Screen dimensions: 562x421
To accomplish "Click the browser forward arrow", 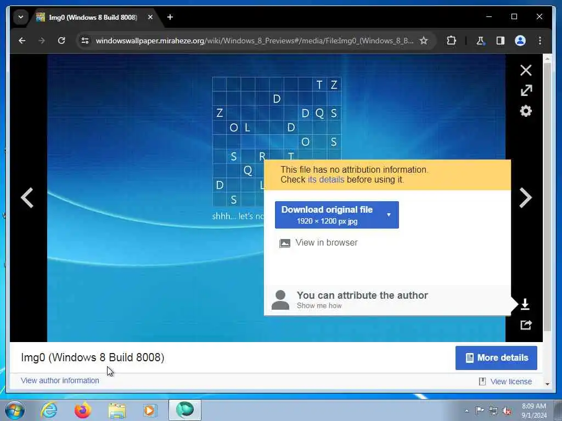I will 42,41.
